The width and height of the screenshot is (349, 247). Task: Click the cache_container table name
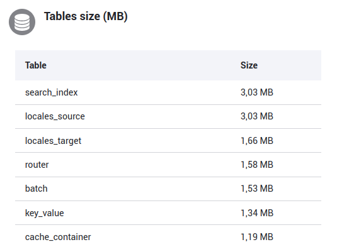point(58,237)
